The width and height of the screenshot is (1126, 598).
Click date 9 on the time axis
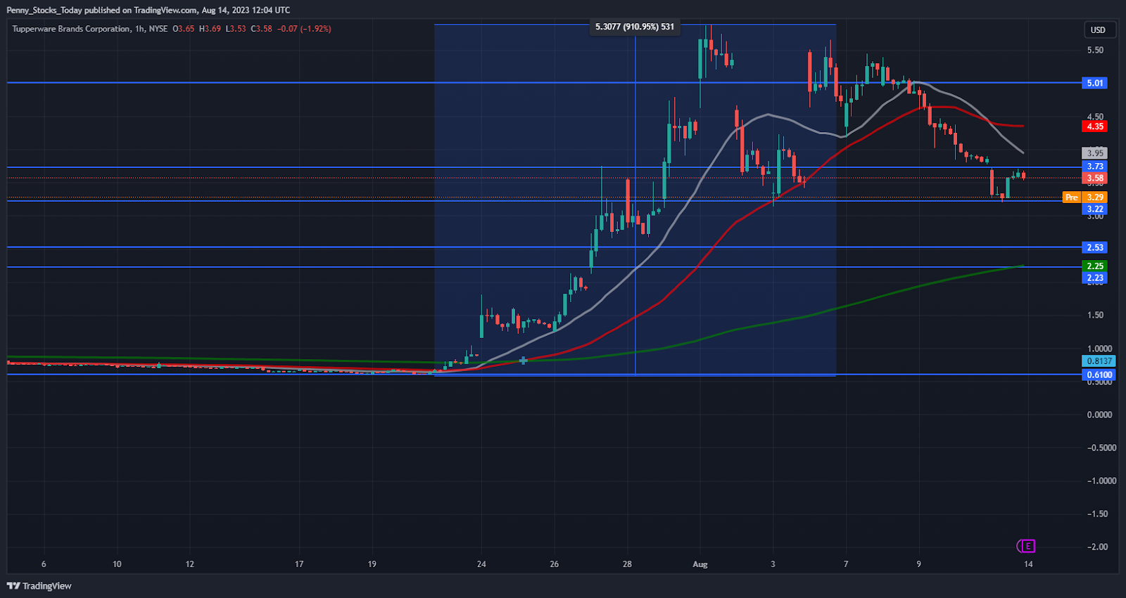click(918, 564)
